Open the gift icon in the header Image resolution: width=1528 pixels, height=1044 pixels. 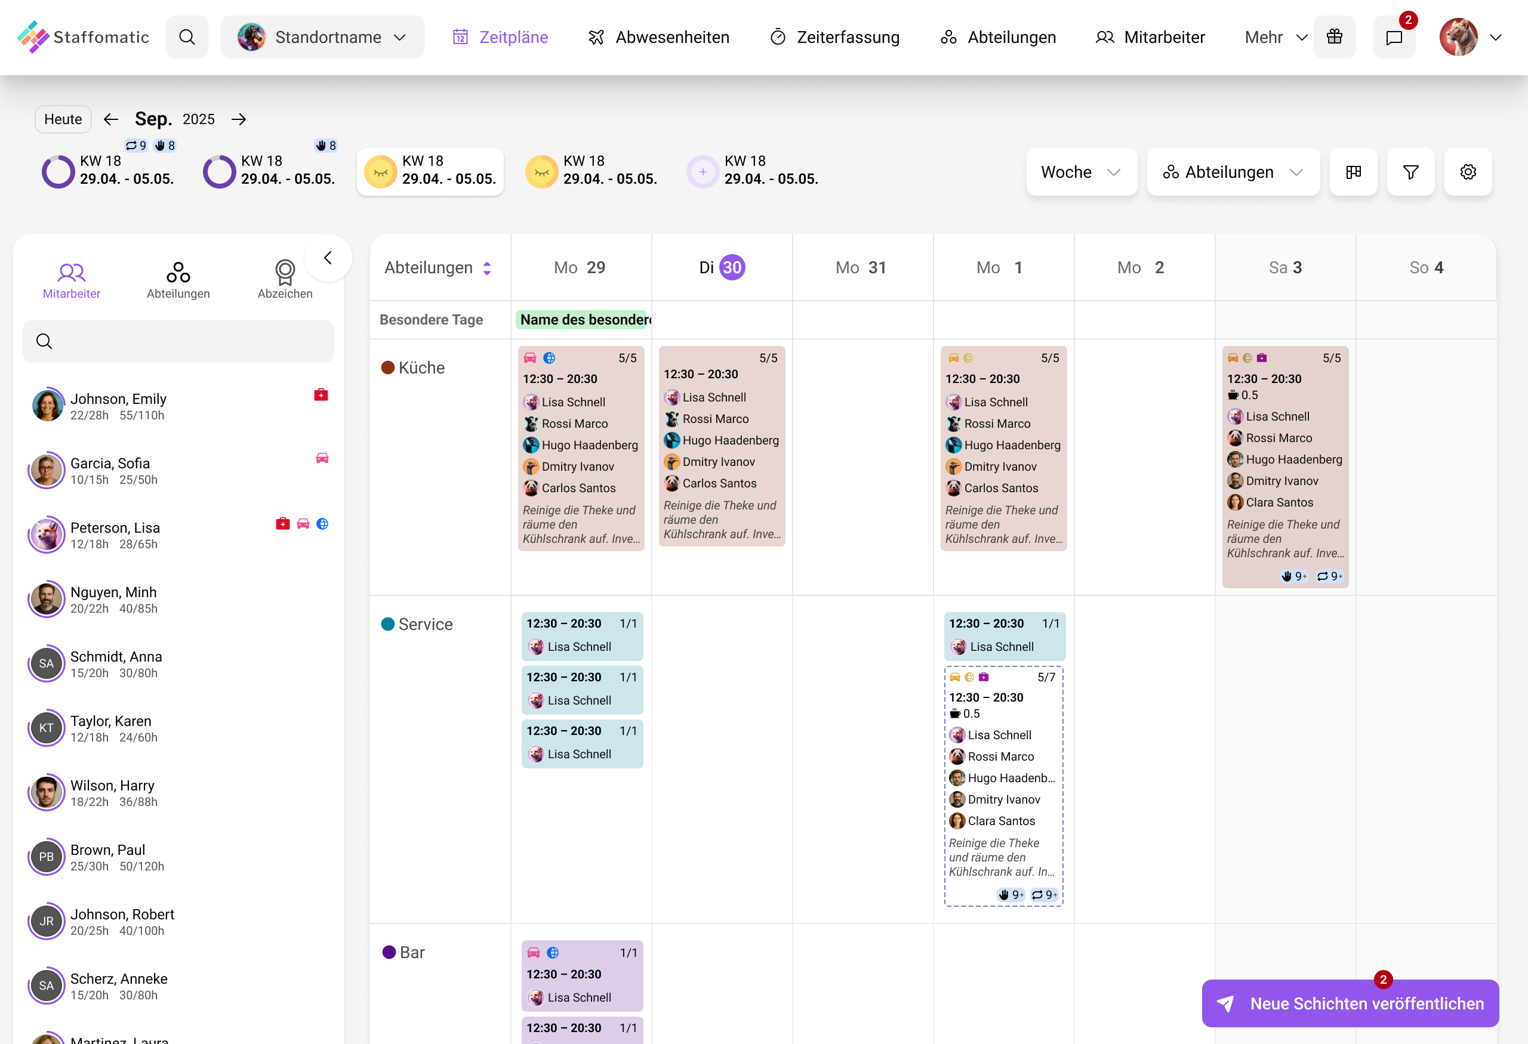click(x=1335, y=37)
